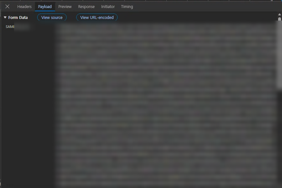The height and width of the screenshot is (188, 282).
Task: View the Timing tab
Action: click(127, 7)
